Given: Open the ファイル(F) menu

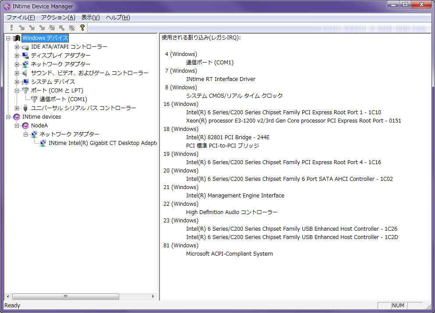Looking at the screenshot, I should pyautogui.click(x=21, y=18).
